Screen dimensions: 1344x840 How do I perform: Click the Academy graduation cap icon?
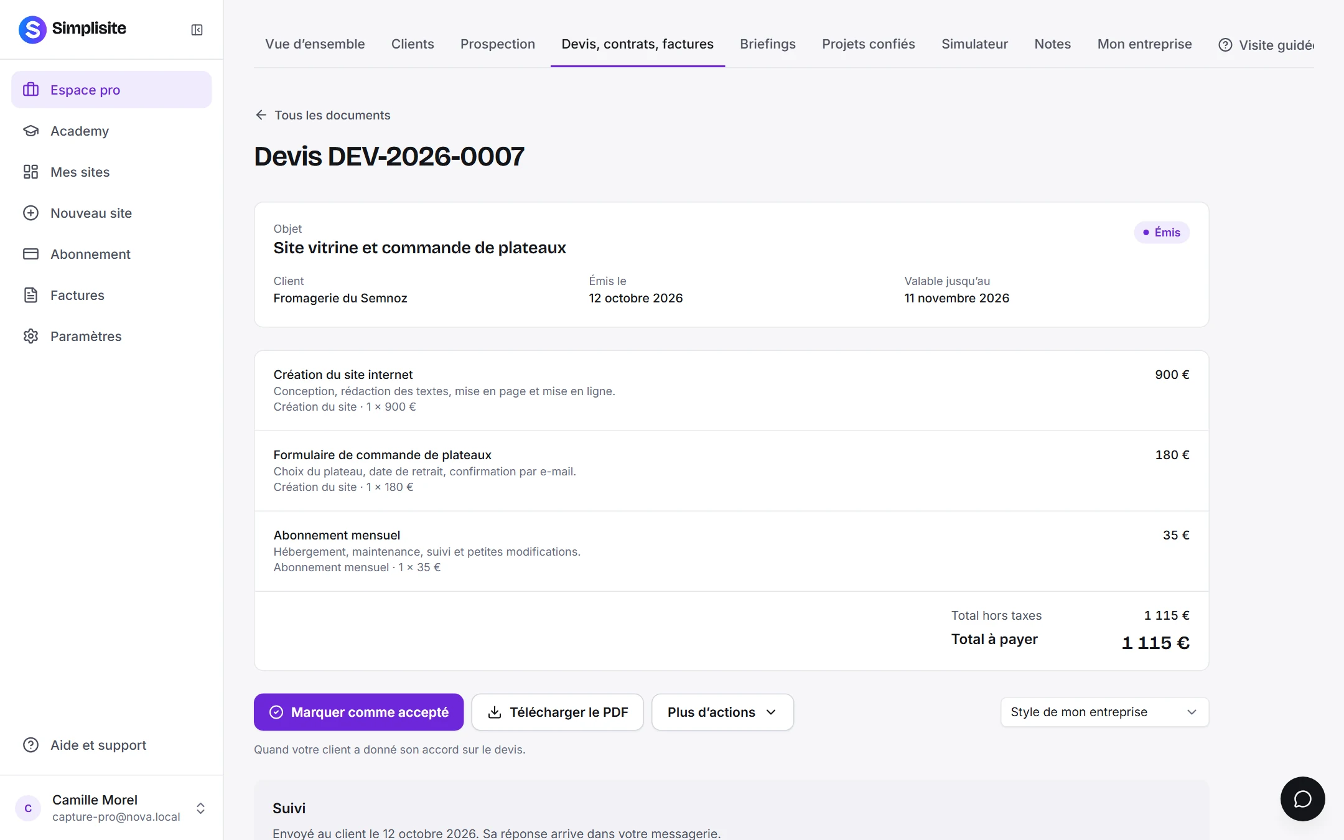[31, 131]
